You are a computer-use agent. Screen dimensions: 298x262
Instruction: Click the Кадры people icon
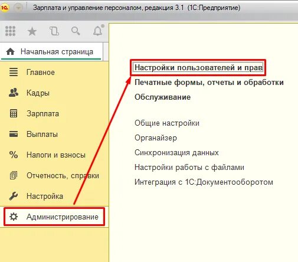[14, 93]
